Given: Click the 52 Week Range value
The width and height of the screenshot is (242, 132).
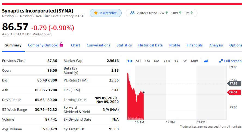Looking at the screenshot, I should click(46, 109).
